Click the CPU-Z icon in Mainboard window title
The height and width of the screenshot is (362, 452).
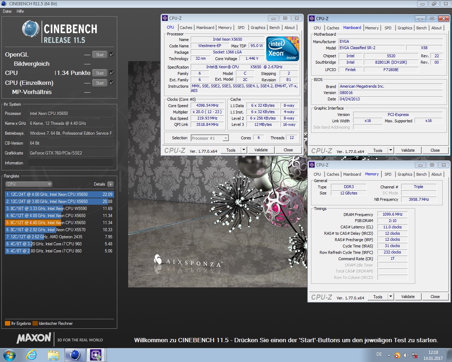[x=312, y=18]
